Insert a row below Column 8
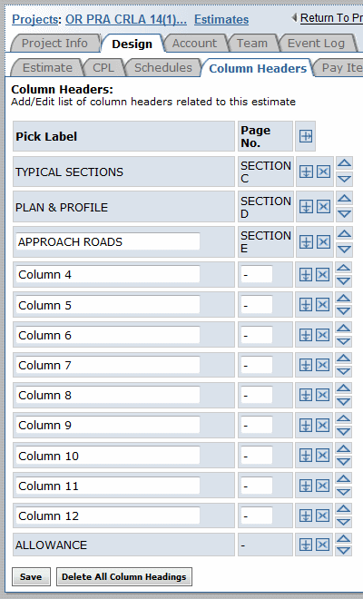The height and width of the screenshot is (599, 363). pos(305,395)
